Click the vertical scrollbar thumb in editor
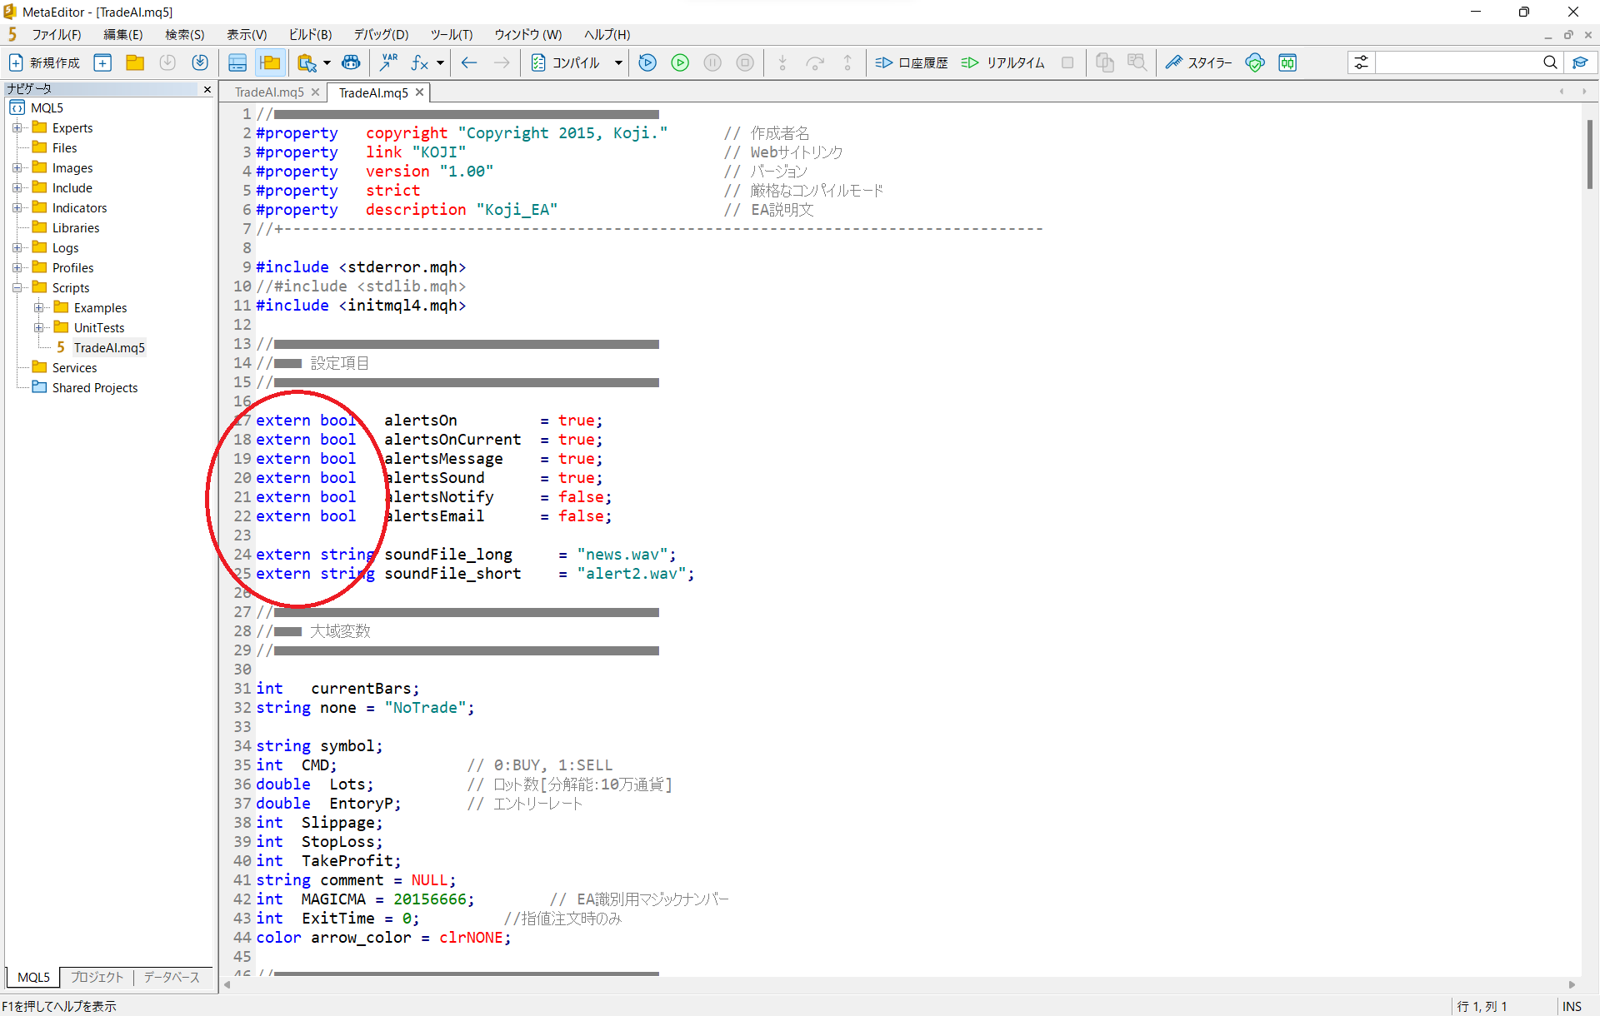1600x1016 pixels. click(x=1589, y=154)
